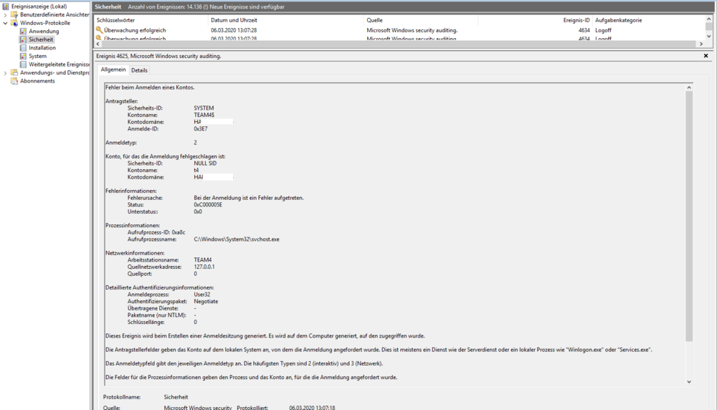
Task: Click the Abonnements icon in the tree
Action: tap(15, 81)
